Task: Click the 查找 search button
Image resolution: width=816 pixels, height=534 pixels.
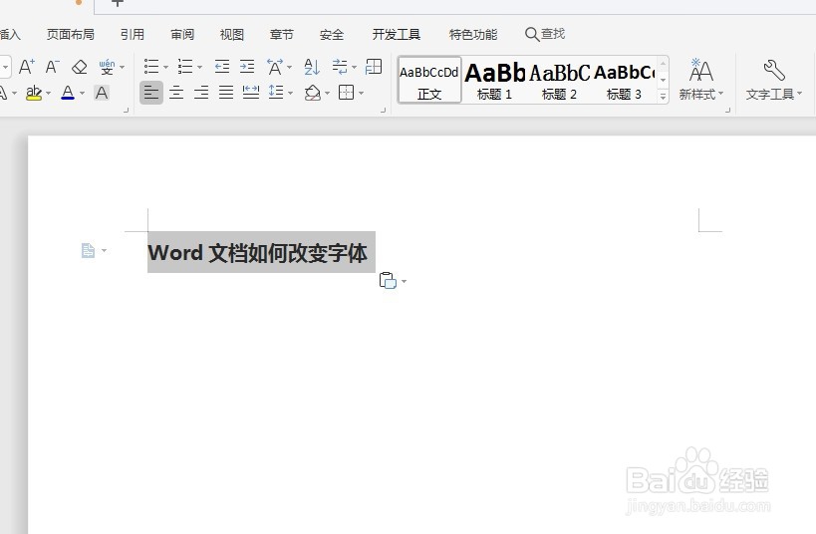Action: [x=545, y=34]
